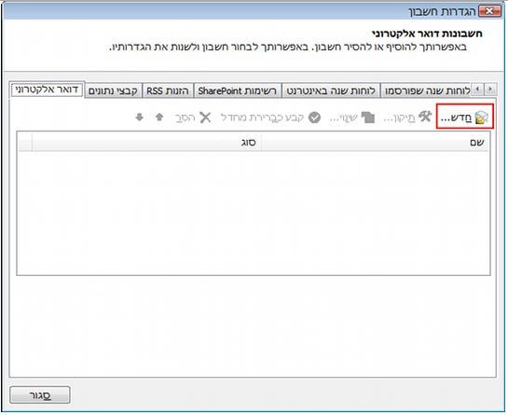Switch to the דואר אלקטרוני tab
This screenshot has width=508, height=415.
point(47,90)
